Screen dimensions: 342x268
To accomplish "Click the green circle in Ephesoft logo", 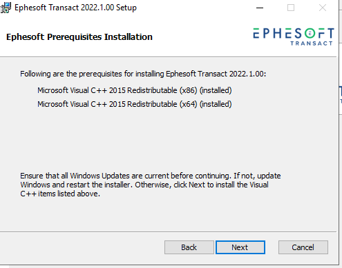I will [x=310, y=34].
